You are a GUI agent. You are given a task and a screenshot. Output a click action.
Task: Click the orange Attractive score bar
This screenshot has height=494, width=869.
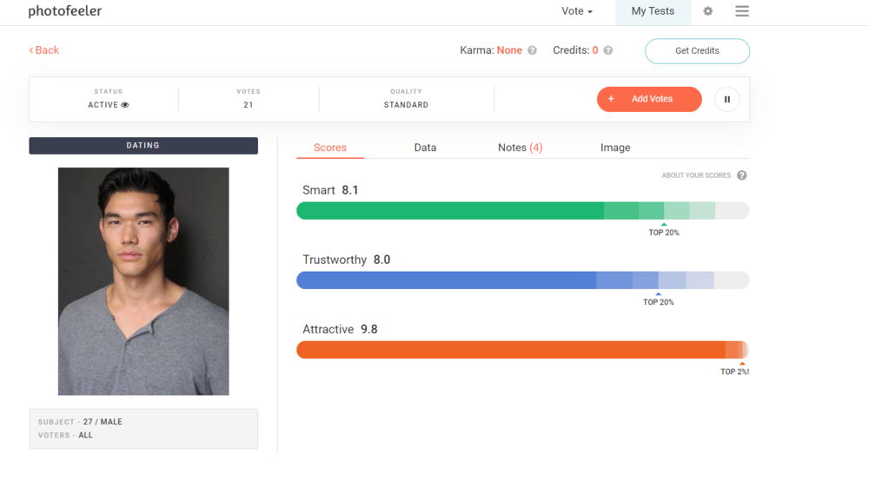coord(522,350)
